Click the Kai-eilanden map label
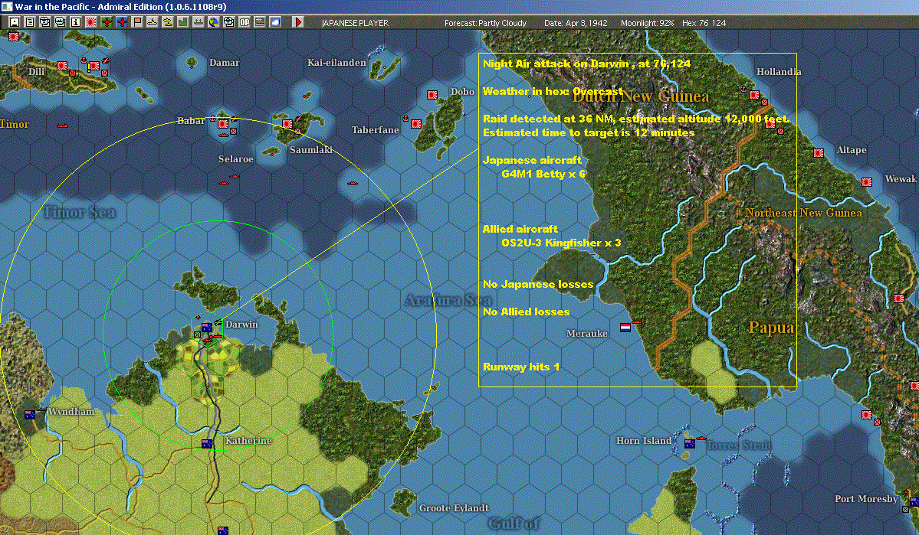Viewport: 919px width, 535px height. coord(336,63)
